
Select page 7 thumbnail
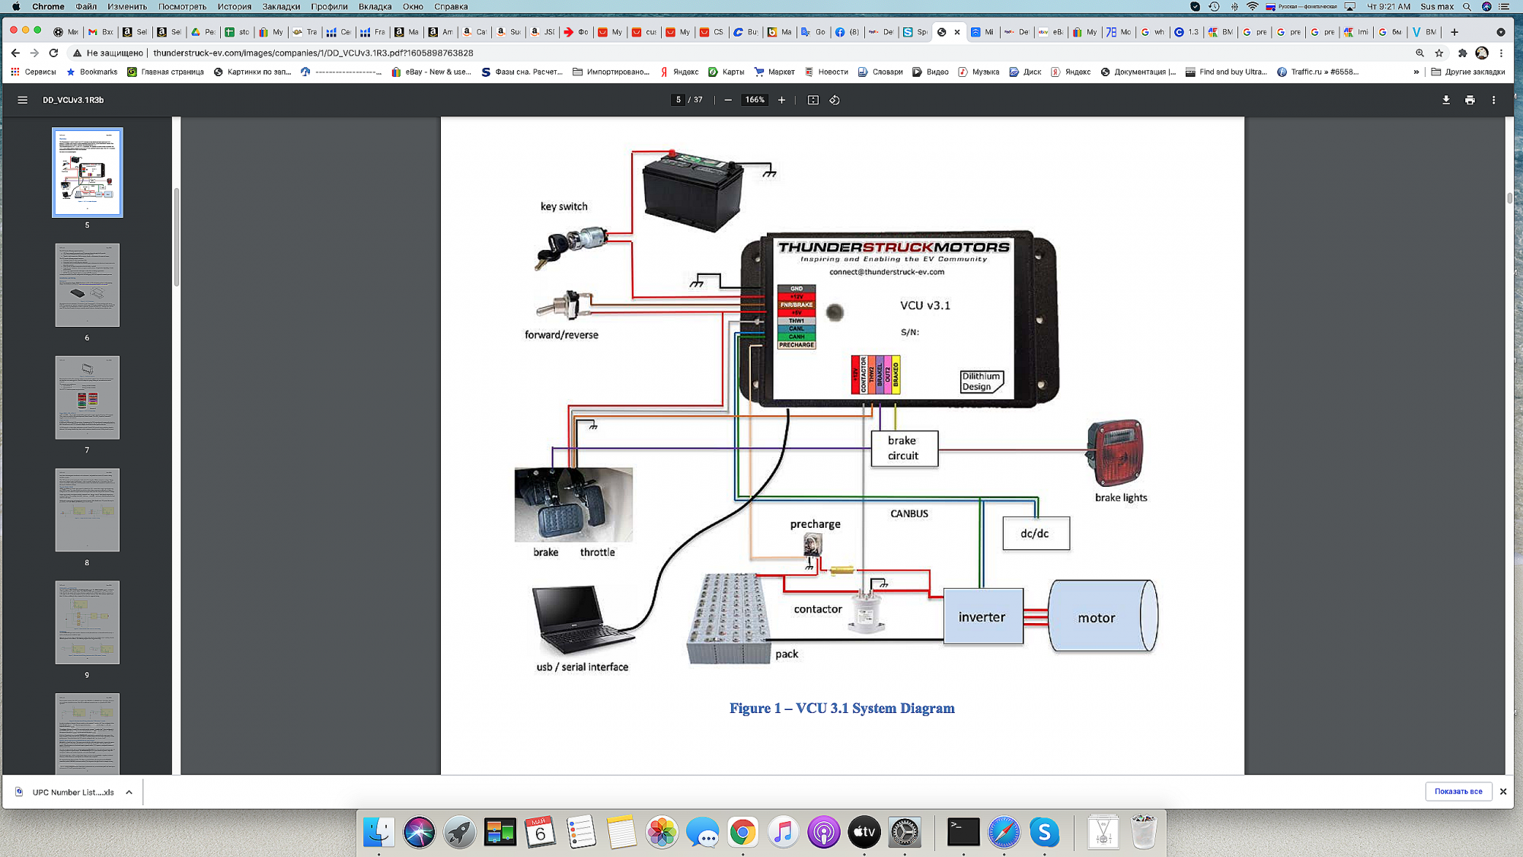pyautogui.click(x=87, y=397)
